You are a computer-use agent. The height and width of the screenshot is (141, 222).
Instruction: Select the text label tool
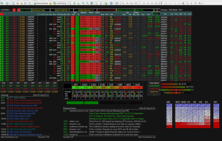[x=195, y=3]
